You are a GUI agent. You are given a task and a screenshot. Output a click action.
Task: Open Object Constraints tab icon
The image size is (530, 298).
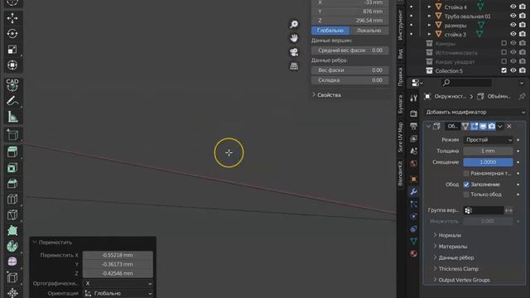coord(413,229)
